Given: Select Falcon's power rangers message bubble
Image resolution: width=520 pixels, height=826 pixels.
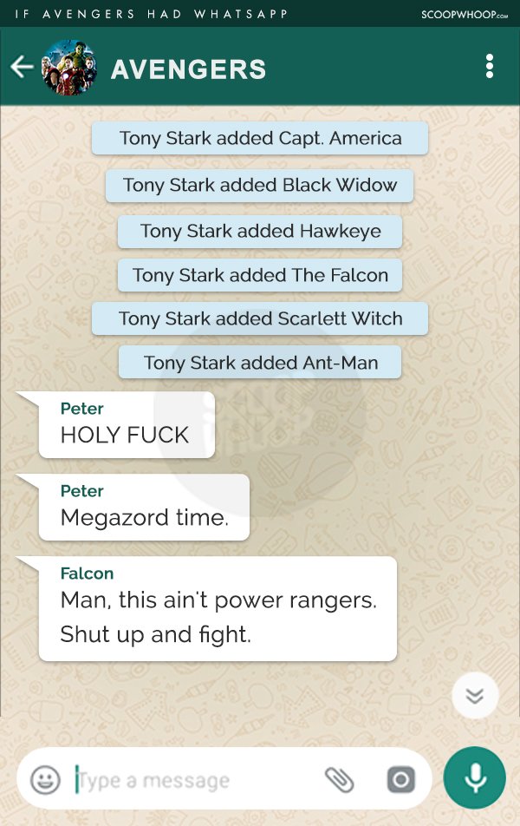Looking at the screenshot, I should coord(218,609).
